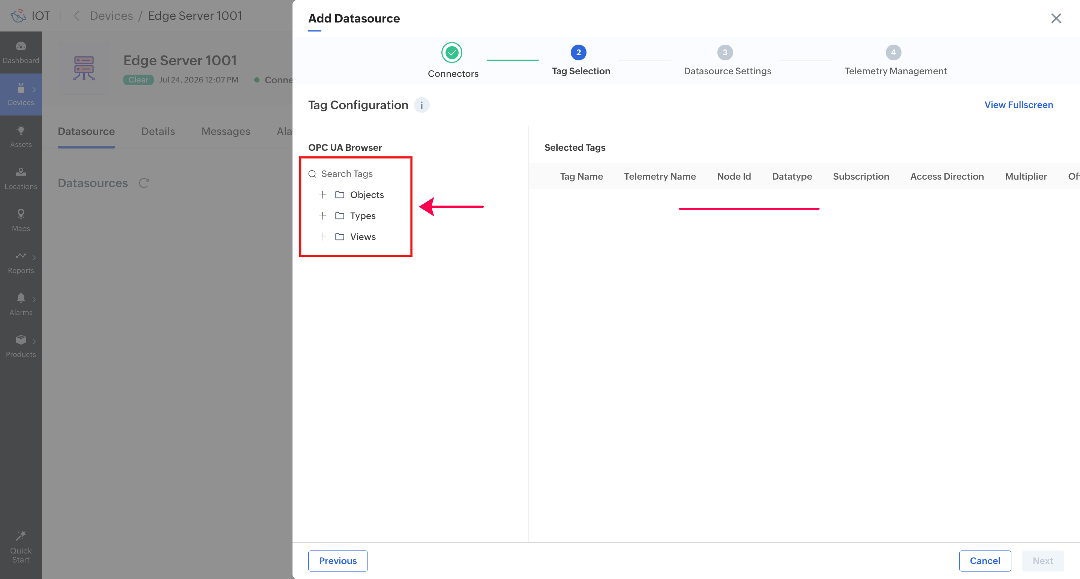Close the Add Datasource panel
This screenshot has width=1080, height=579.
pyautogui.click(x=1056, y=18)
